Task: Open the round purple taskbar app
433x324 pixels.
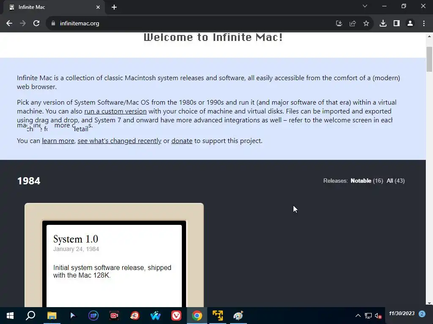Action: click(x=93, y=316)
